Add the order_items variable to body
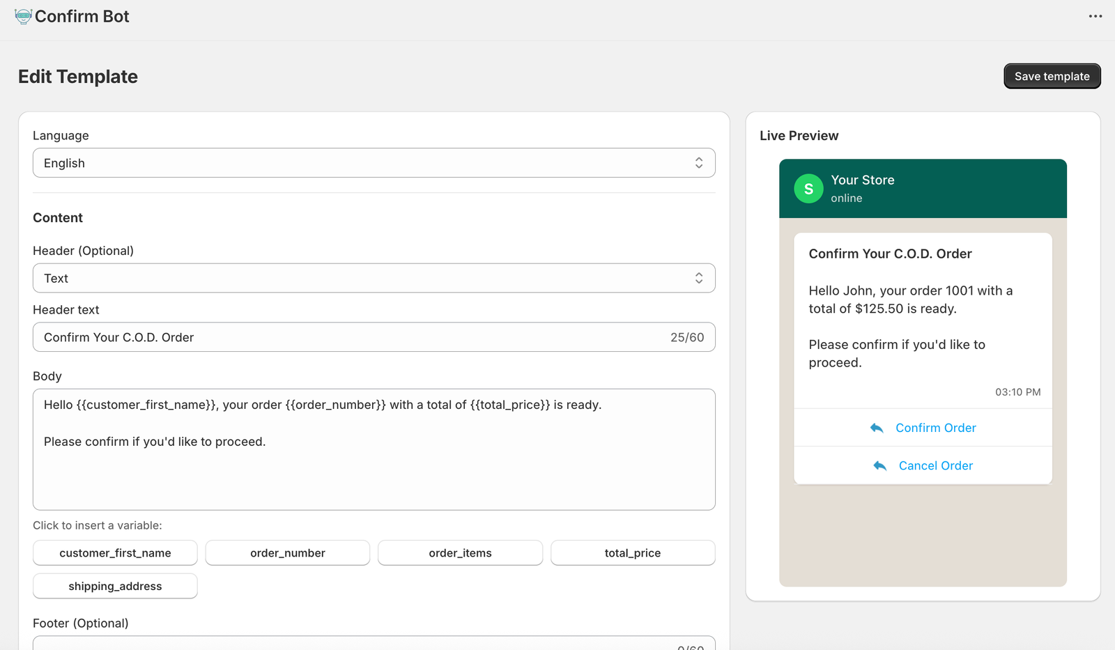The image size is (1115, 650). point(460,553)
